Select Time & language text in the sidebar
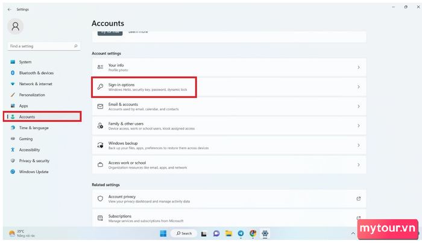Image resolution: width=422 pixels, height=244 pixels. click(x=34, y=128)
